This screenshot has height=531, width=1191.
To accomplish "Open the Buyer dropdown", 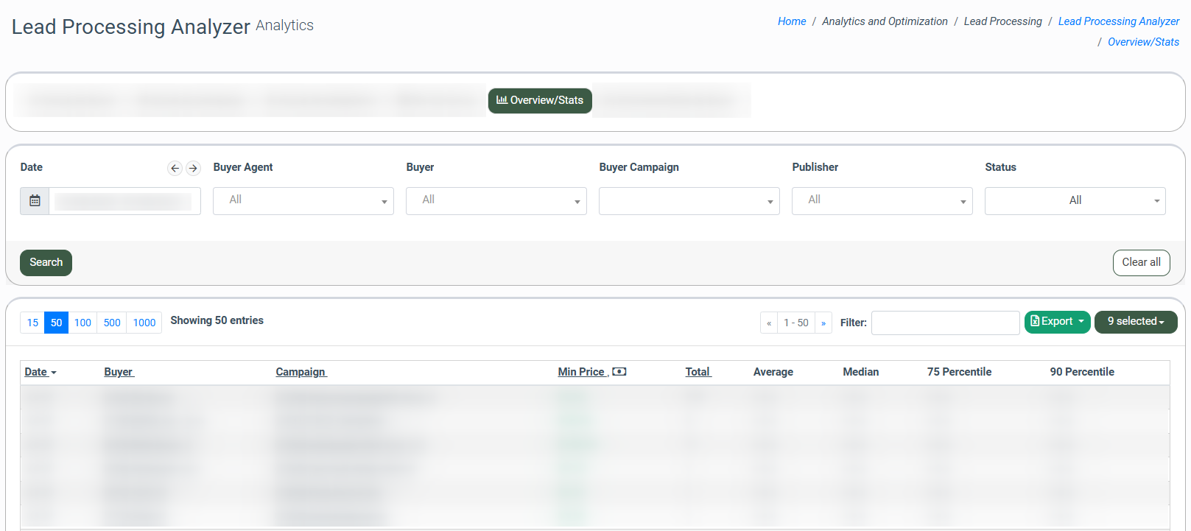I will point(496,201).
